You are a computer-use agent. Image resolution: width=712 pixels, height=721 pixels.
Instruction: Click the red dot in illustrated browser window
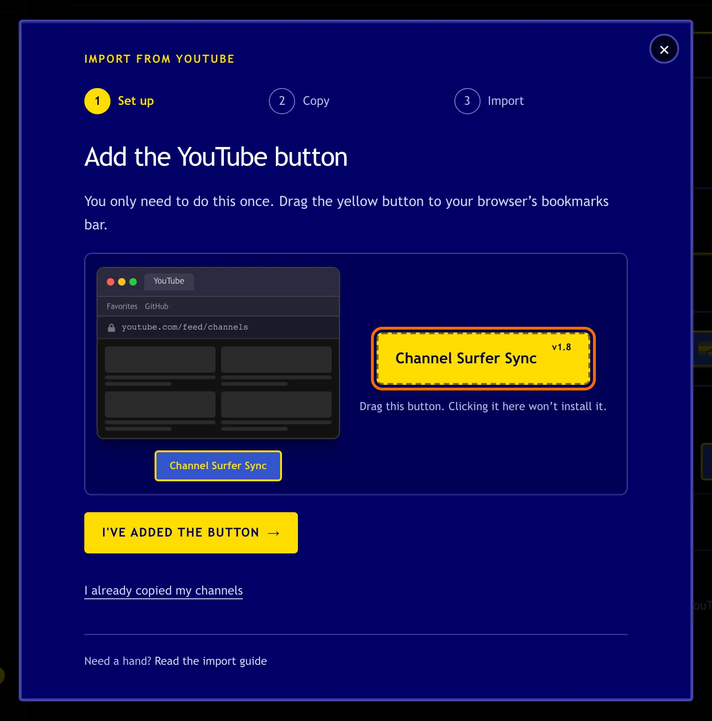pyautogui.click(x=111, y=282)
